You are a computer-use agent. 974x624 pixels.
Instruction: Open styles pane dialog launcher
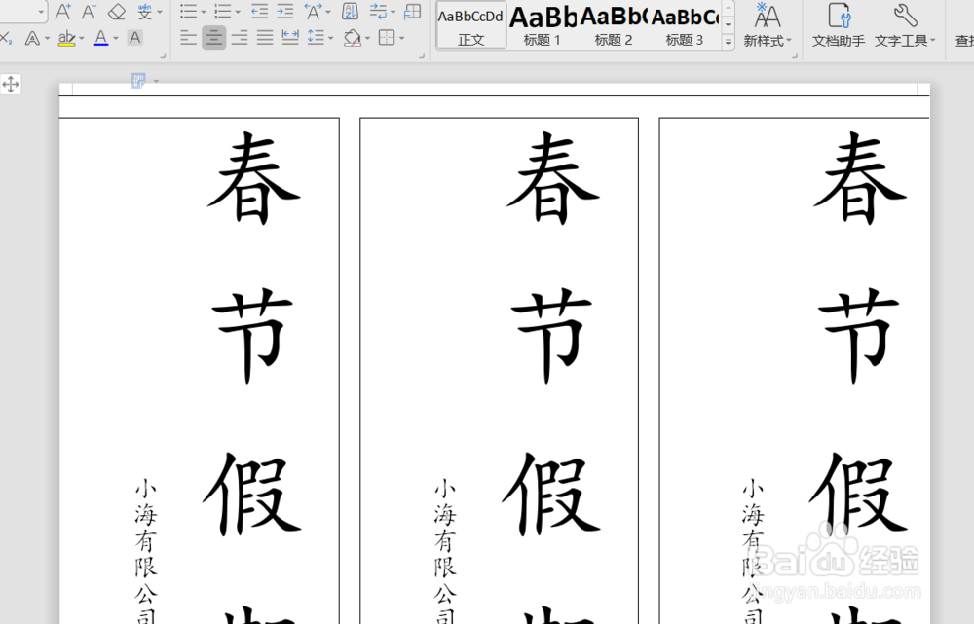pyautogui.click(x=795, y=55)
